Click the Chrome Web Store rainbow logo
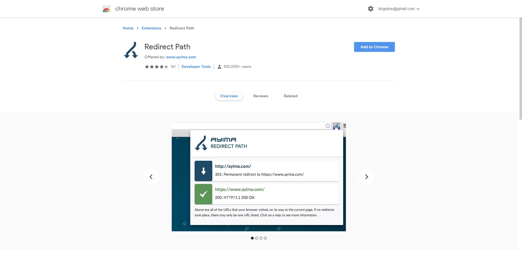The width and height of the screenshot is (522, 255). tap(106, 9)
